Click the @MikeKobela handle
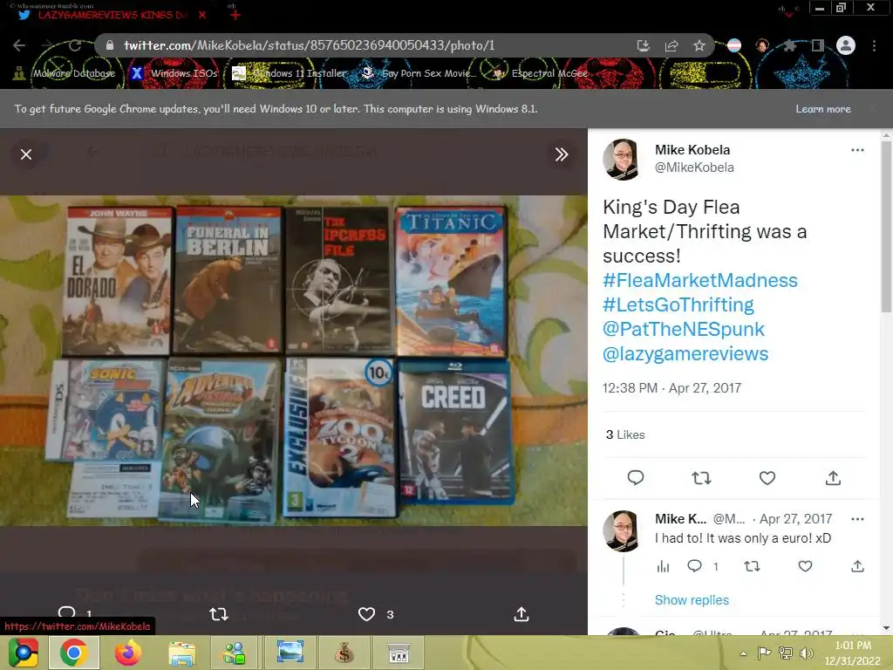 point(694,167)
